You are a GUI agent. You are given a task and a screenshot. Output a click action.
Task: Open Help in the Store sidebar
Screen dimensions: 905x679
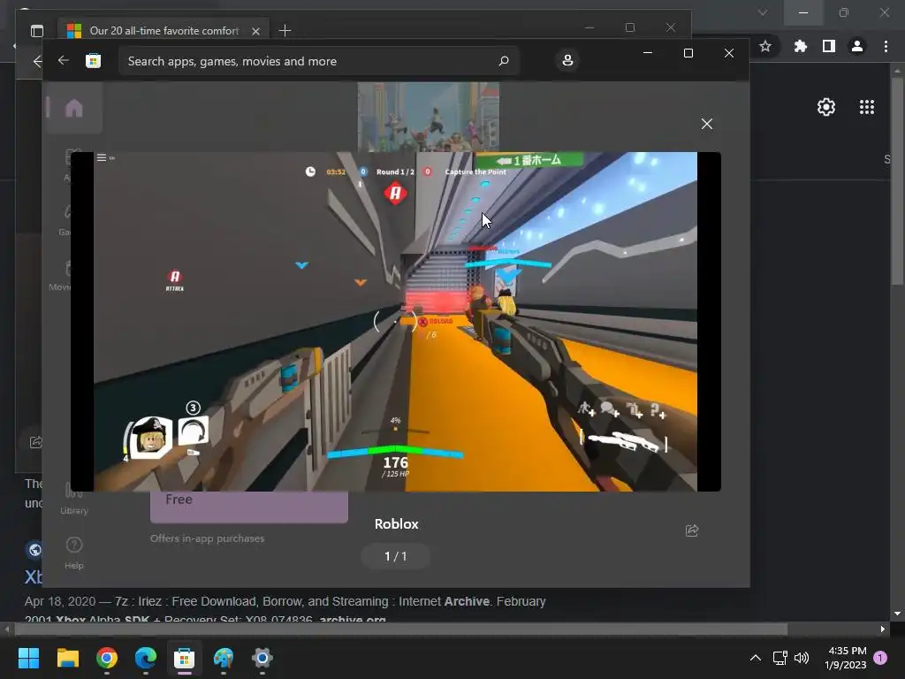click(74, 553)
